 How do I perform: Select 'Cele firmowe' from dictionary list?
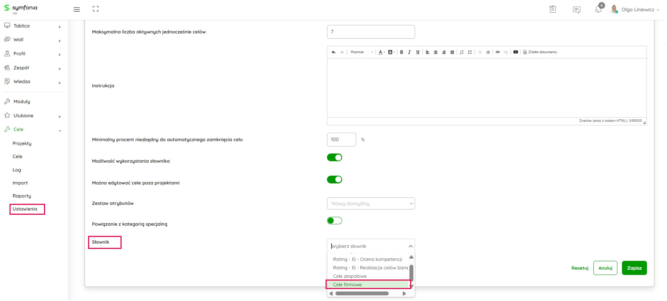tap(368, 284)
